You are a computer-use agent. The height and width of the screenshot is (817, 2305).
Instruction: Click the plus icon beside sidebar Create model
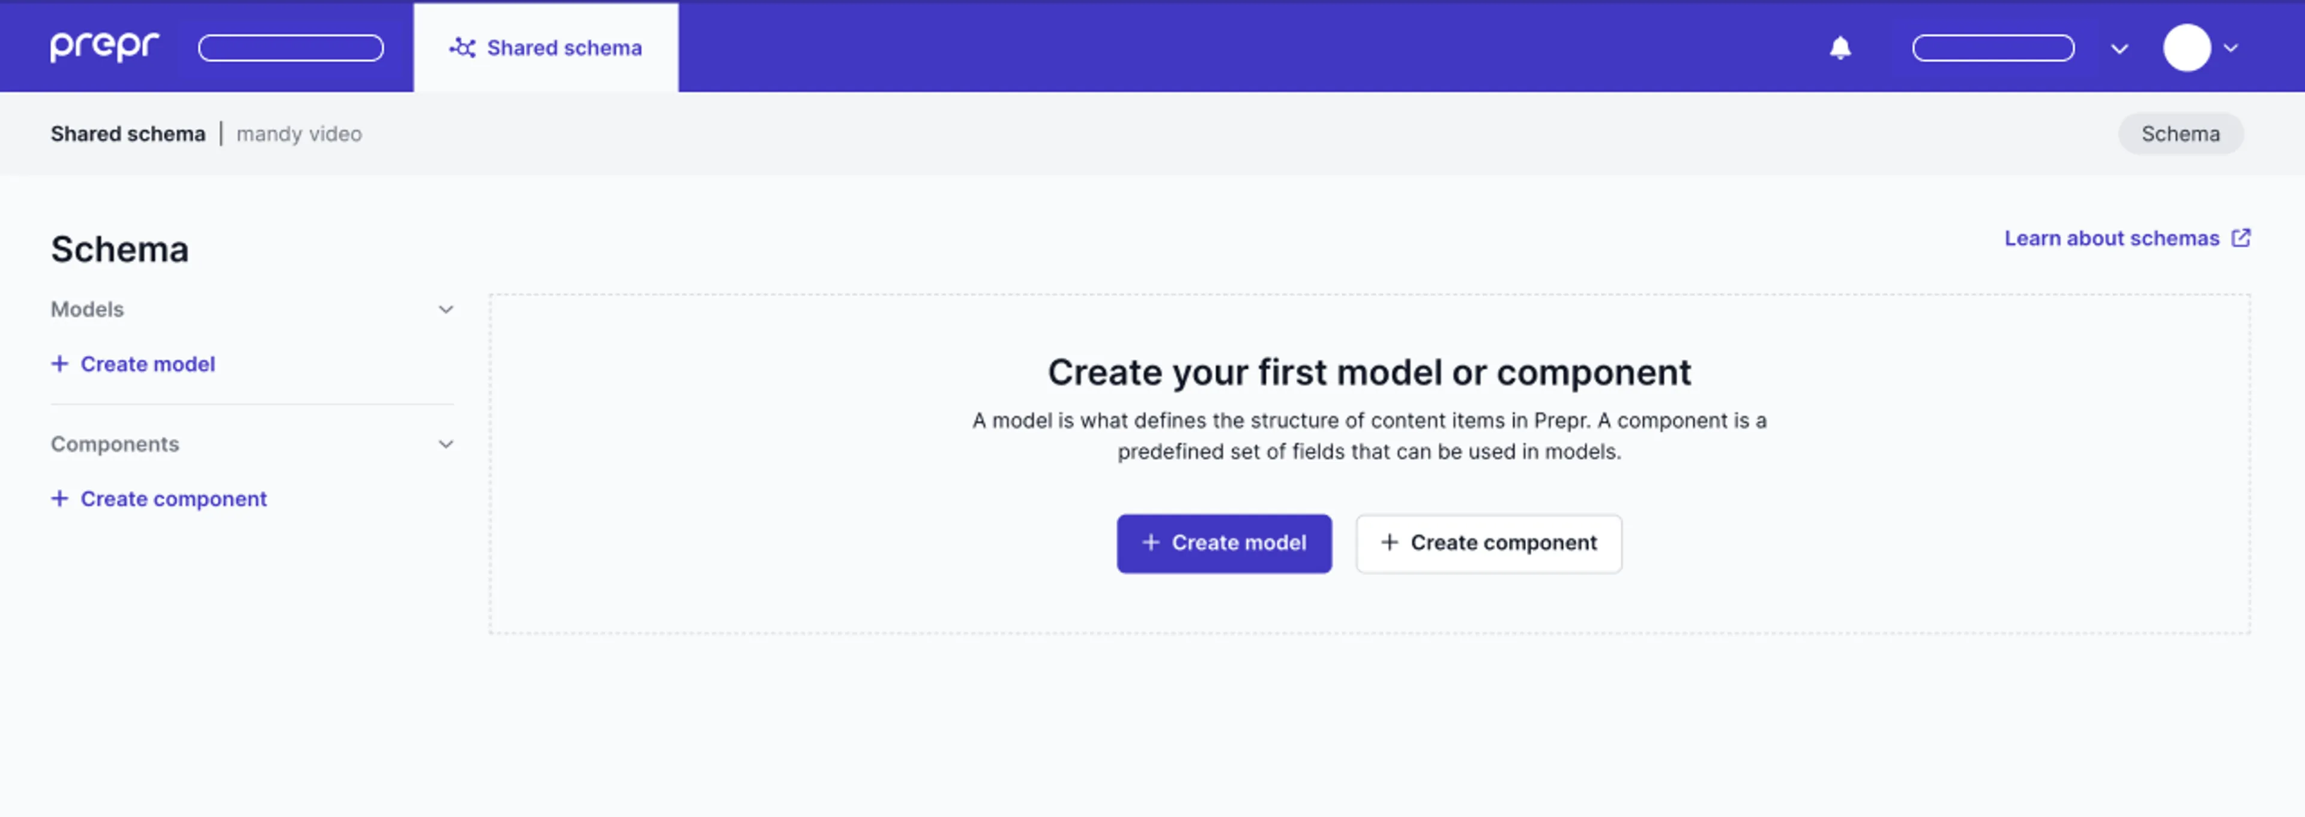pyautogui.click(x=60, y=364)
